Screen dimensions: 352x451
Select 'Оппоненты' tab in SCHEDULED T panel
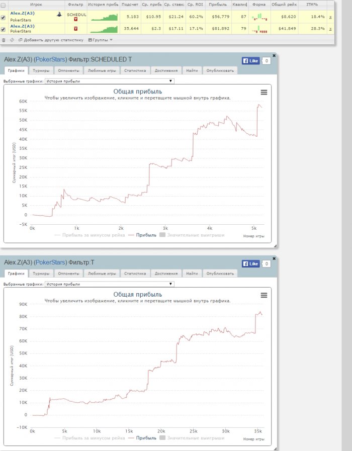68,70
